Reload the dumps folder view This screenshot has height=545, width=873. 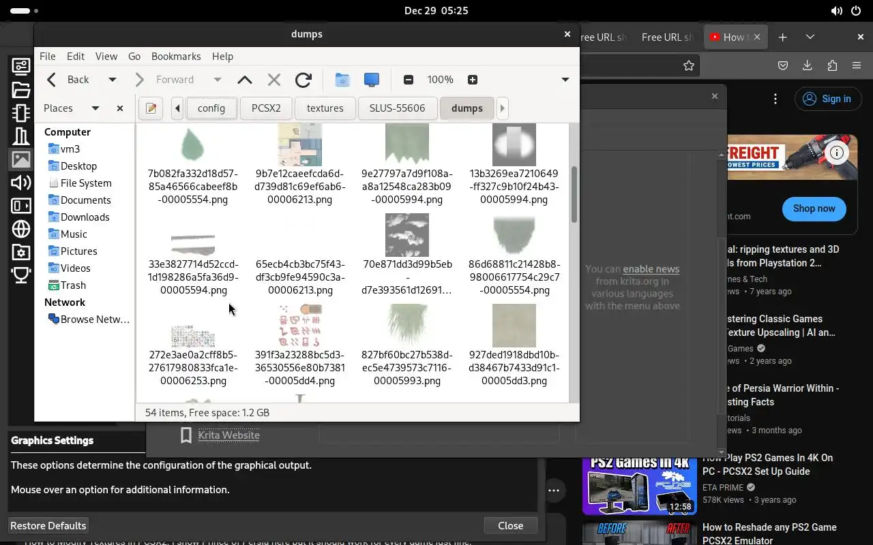click(x=304, y=80)
